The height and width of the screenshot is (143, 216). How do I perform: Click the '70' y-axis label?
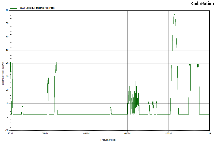click(7, 24)
